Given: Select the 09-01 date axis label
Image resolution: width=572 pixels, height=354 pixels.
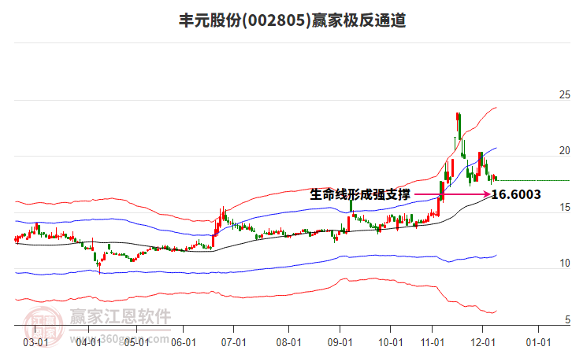Looking at the screenshot, I should pyautogui.click(x=340, y=343).
